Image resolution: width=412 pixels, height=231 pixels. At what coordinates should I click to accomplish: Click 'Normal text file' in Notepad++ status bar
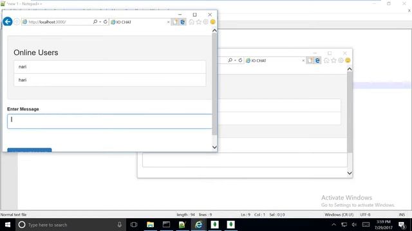[14, 214]
